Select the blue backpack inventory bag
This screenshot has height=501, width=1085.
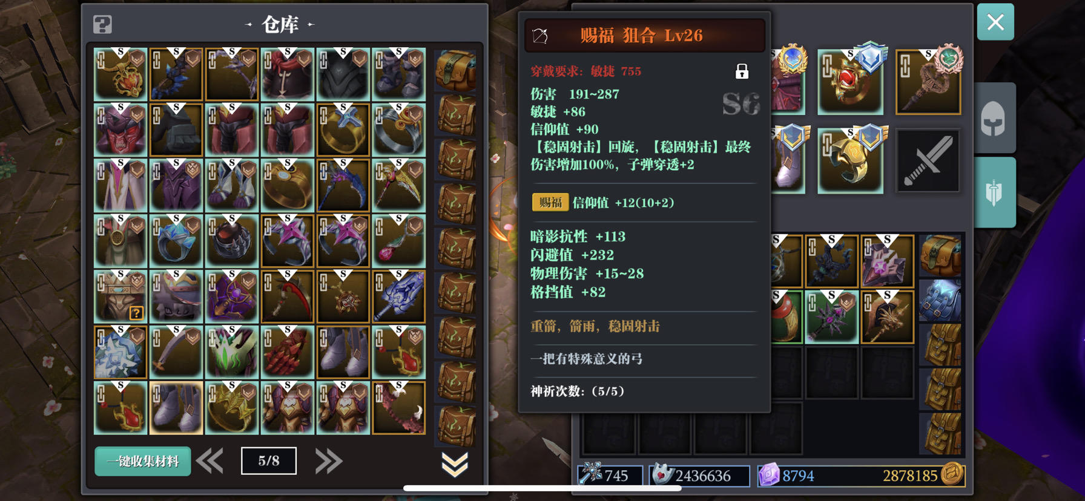[x=940, y=300]
